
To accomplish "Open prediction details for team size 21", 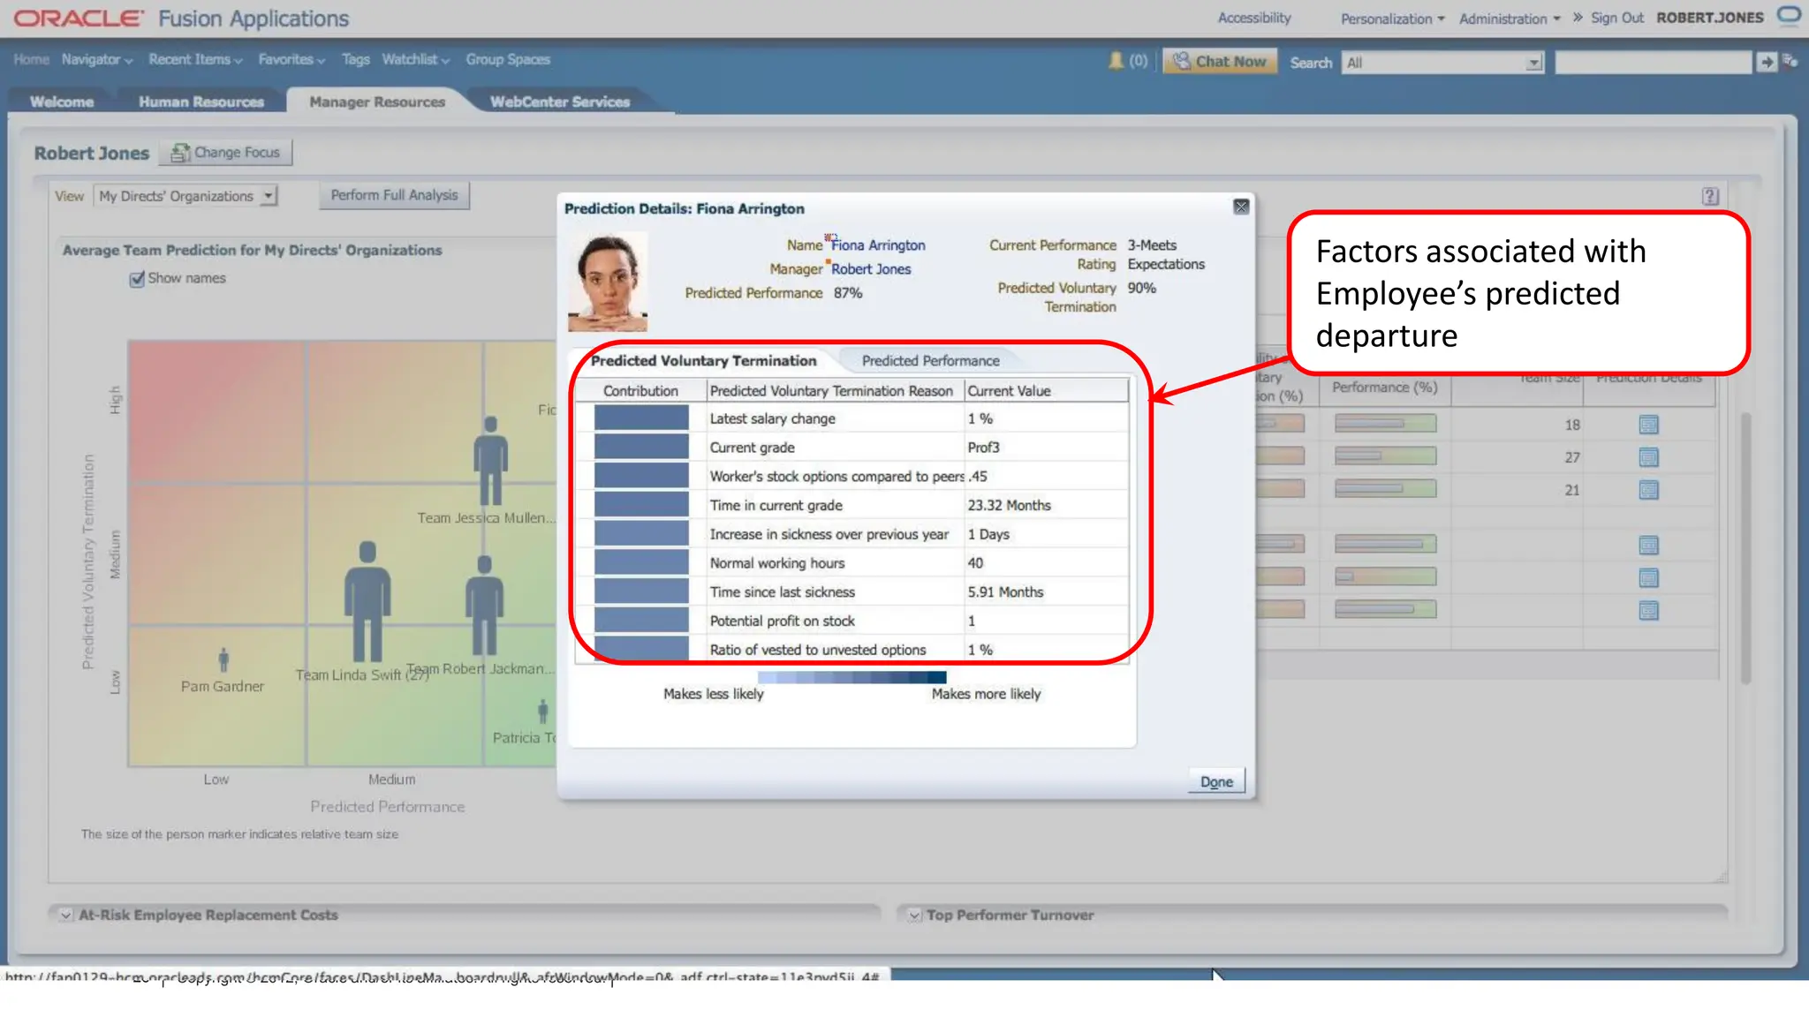I will (1648, 490).
